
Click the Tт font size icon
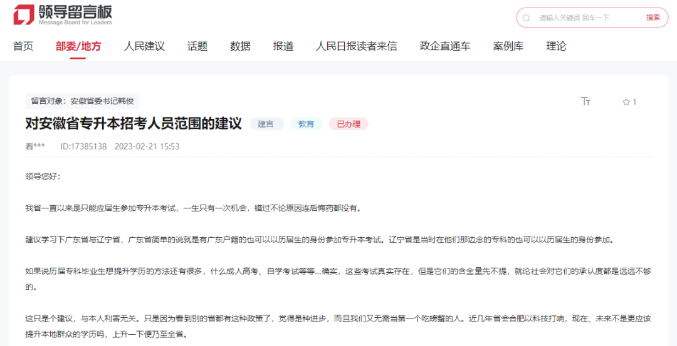[x=585, y=102]
